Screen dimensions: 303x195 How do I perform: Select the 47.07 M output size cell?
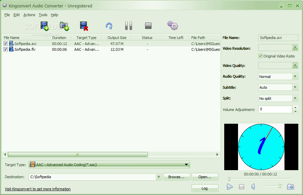click(x=117, y=44)
